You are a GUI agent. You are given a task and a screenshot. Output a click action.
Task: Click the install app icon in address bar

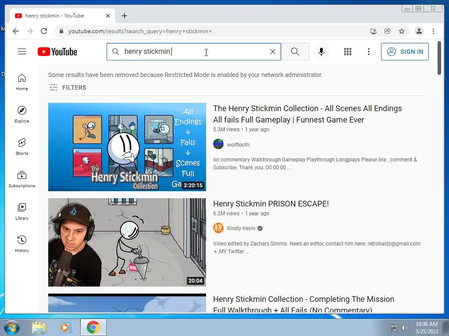pos(374,31)
